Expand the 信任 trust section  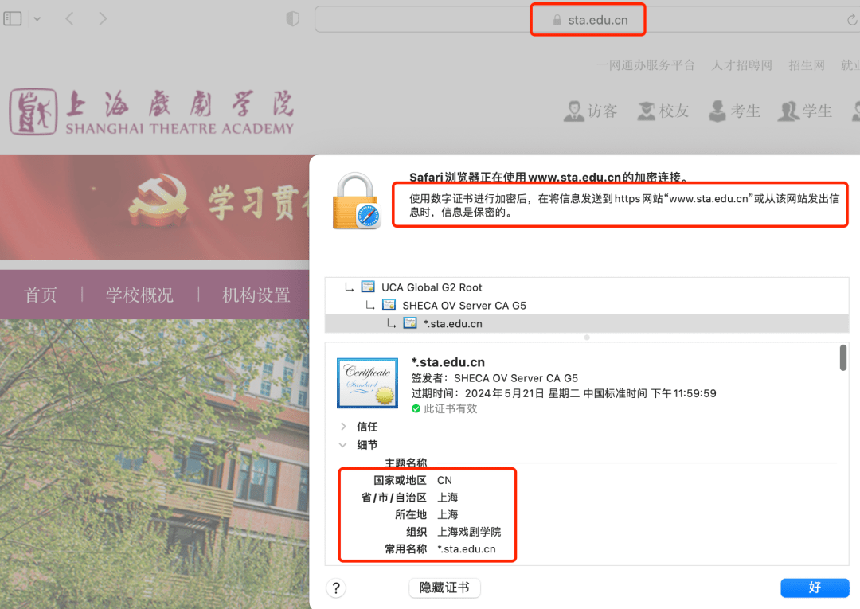[x=343, y=427]
